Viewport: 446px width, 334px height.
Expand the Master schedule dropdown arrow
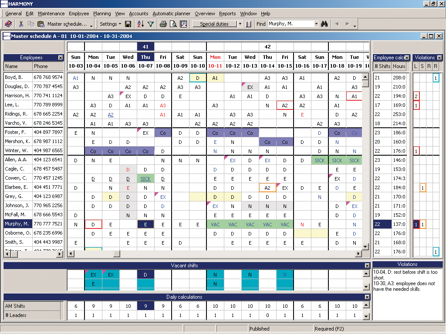point(91,25)
